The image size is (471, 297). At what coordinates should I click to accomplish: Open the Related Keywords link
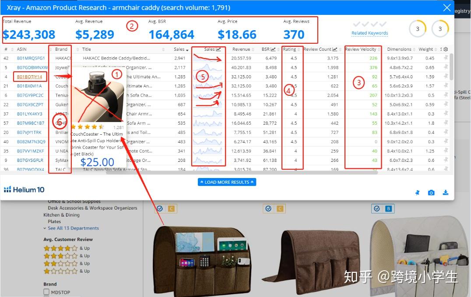[x=370, y=33]
